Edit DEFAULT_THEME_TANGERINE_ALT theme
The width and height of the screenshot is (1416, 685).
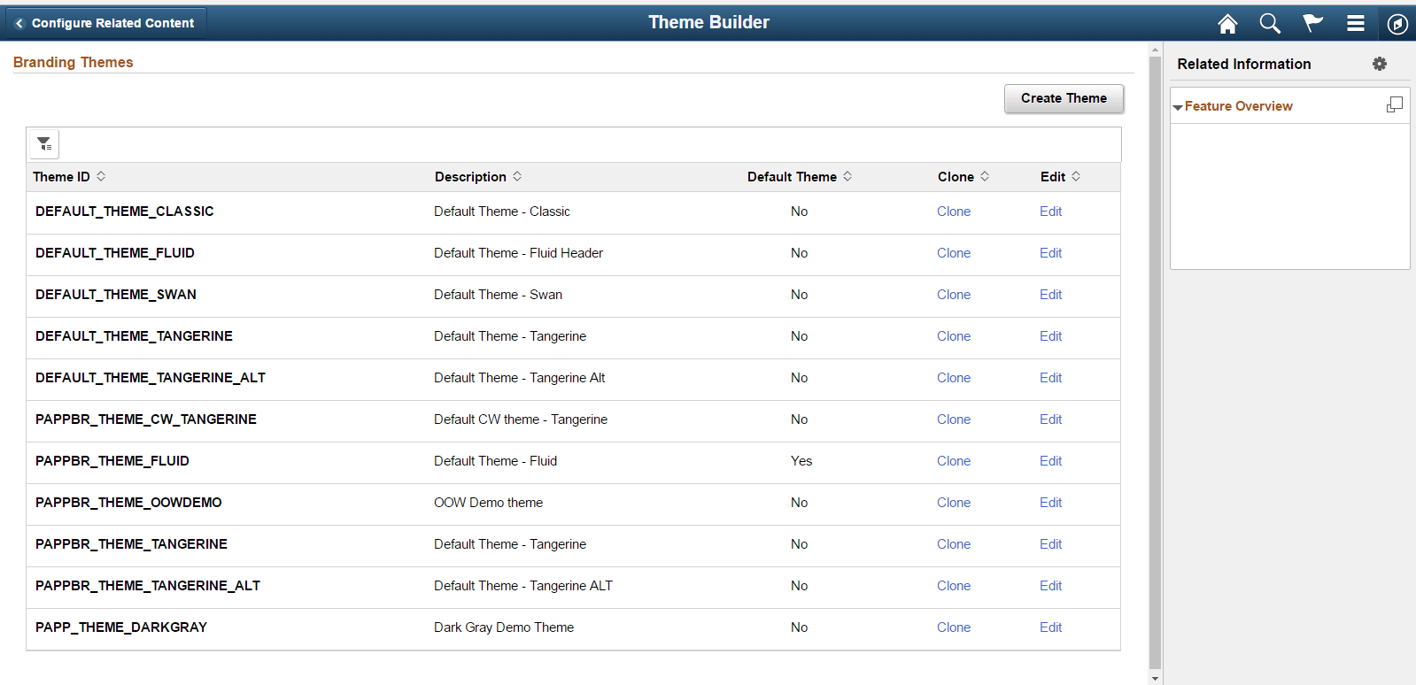(1050, 378)
